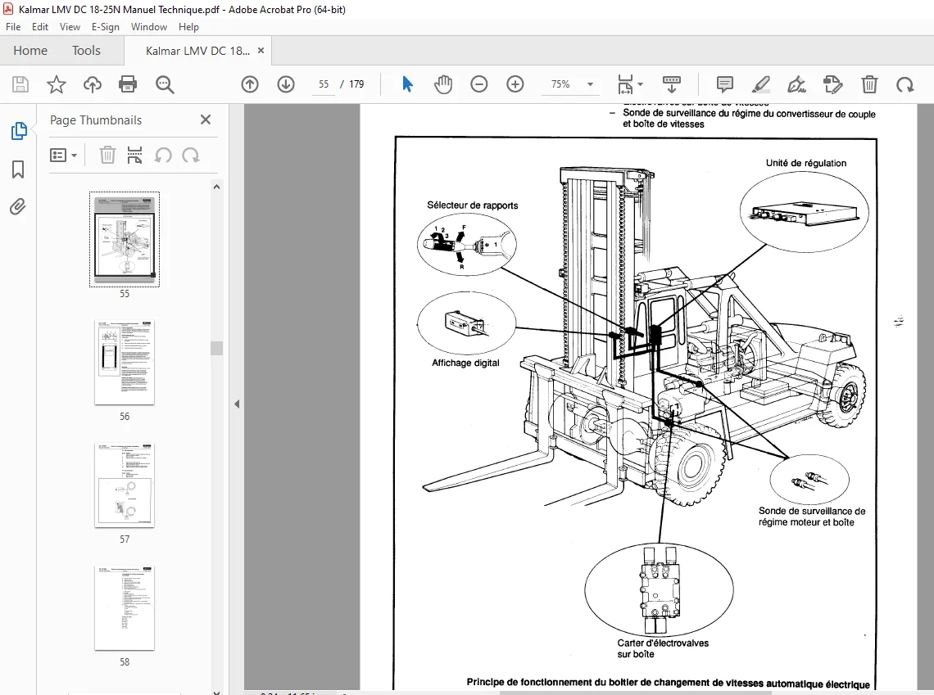
Task: Click the 'Sonde de surveillance de' diagram label
Action: [x=812, y=511]
